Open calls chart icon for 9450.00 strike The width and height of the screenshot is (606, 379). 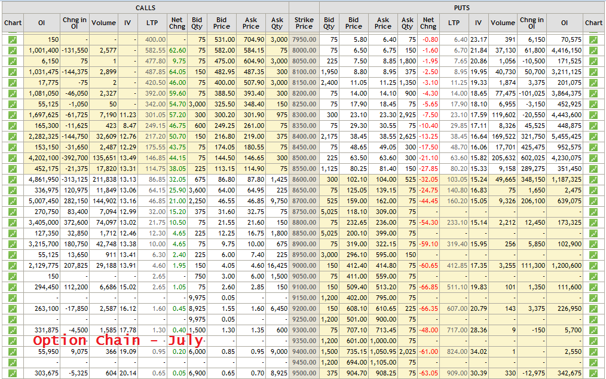[13, 362]
